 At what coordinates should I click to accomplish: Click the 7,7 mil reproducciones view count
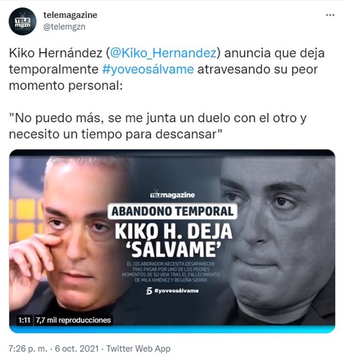coord(73,320)
